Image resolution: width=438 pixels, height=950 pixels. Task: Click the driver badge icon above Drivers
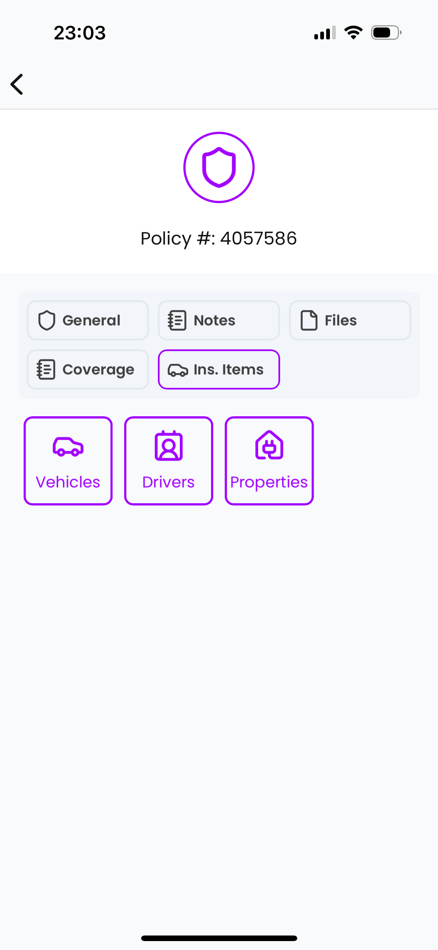(169, 446)
